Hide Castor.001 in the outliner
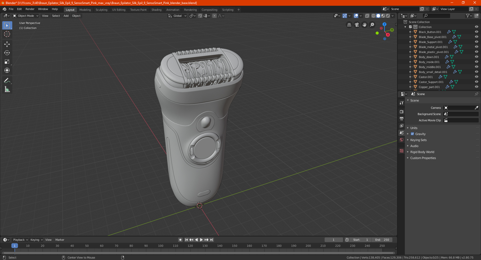Viewport: 481px width, 260px height. [x=476, y=77]
